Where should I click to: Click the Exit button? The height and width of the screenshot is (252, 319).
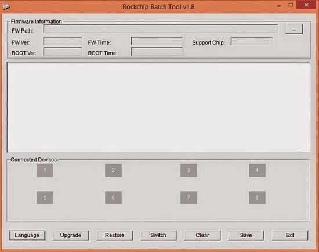coord(290,235)
